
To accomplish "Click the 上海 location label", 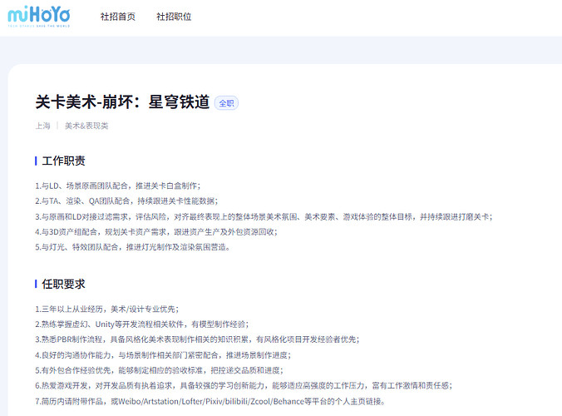I will [x=42, y=126].
